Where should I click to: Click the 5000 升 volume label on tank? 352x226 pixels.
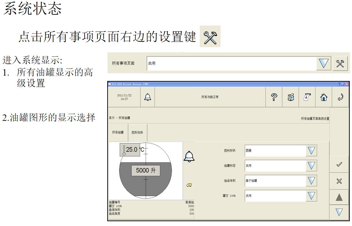click(146, 171)
